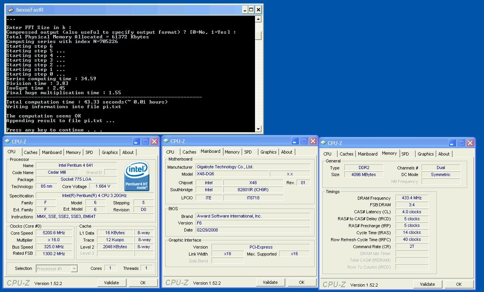Open SPD tab in the right CPU-Z window
This screenshot has width=484, height=292.
pyautogui.click(x=405, y=154)
